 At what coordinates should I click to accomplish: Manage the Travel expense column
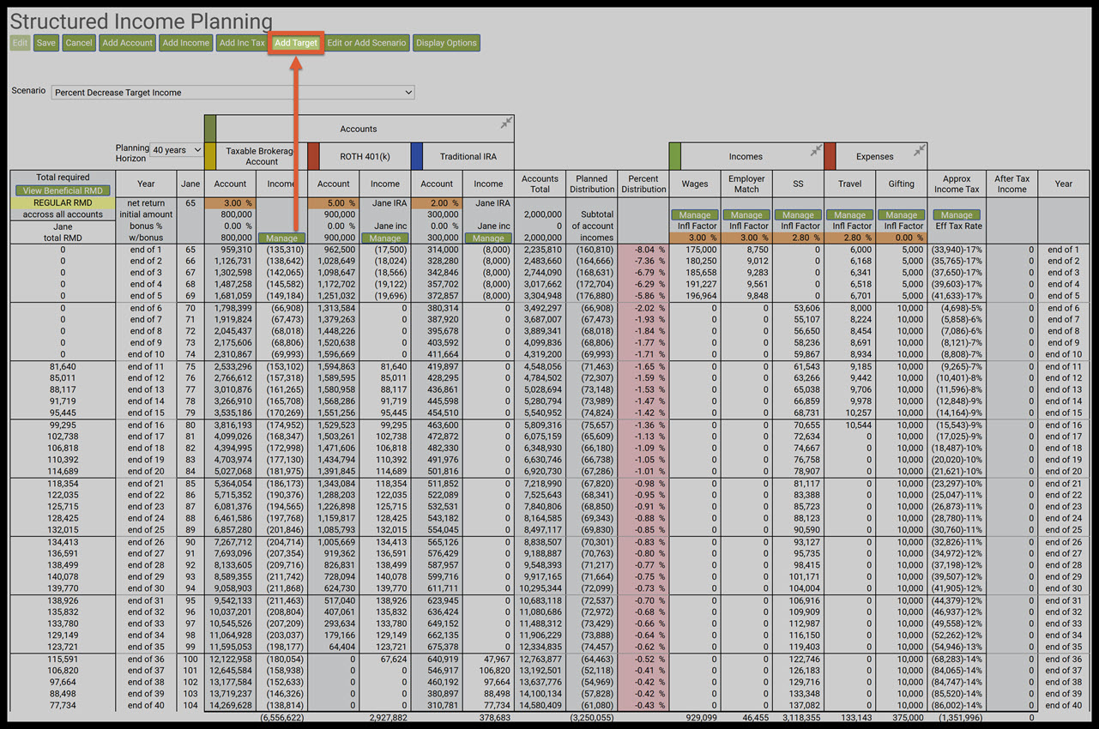pos(849,215)
